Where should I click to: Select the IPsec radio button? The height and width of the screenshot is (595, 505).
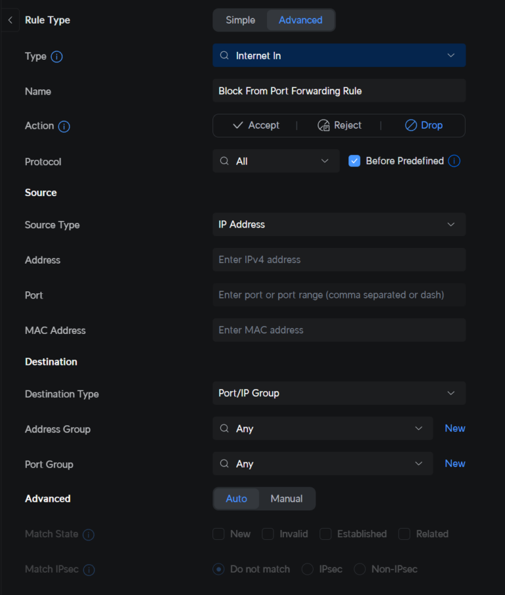(307, 569)
